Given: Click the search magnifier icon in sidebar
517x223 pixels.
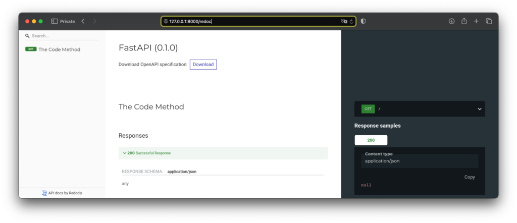Looking at the screenshot, I should [27, 36].
